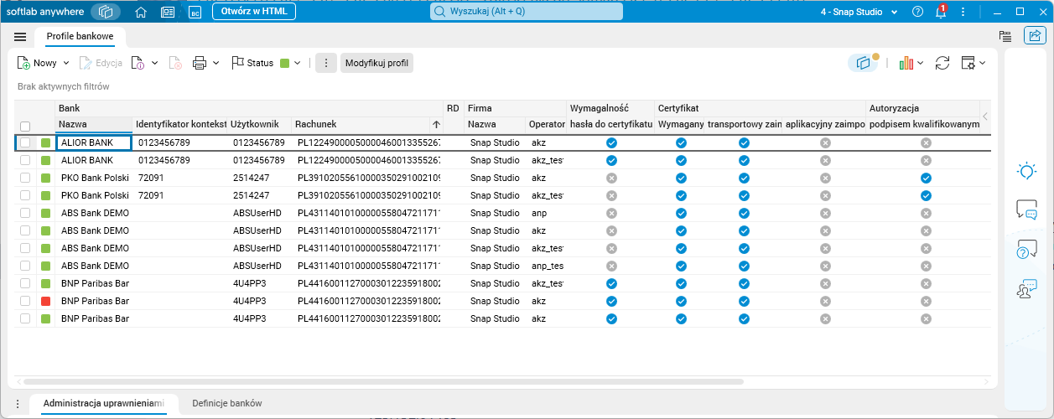Check the first PKO Bank Polski row

click(25, 178)
